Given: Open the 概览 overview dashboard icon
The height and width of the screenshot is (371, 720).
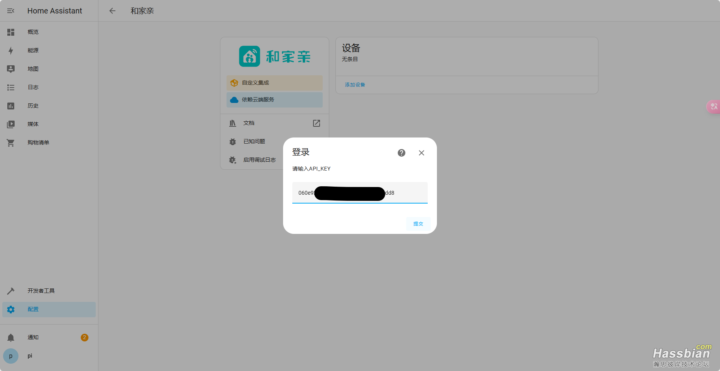Looking at the screenshot, I should pos(11,32).
